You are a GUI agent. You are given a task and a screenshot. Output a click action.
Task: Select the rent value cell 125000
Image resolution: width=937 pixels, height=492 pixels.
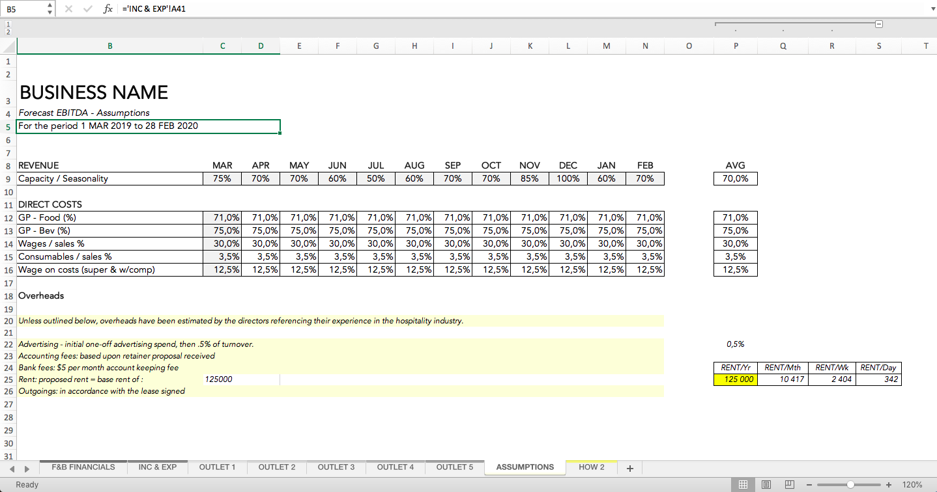click(x=222, y=379)
